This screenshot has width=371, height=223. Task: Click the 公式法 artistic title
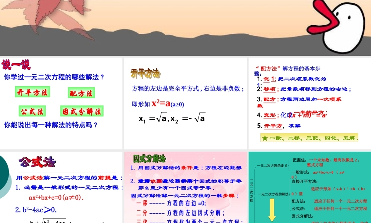[37, 162]
